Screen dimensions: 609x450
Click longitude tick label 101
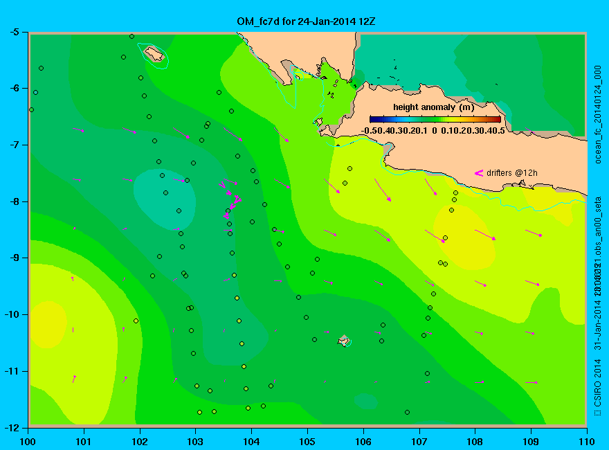click(84, 442)
